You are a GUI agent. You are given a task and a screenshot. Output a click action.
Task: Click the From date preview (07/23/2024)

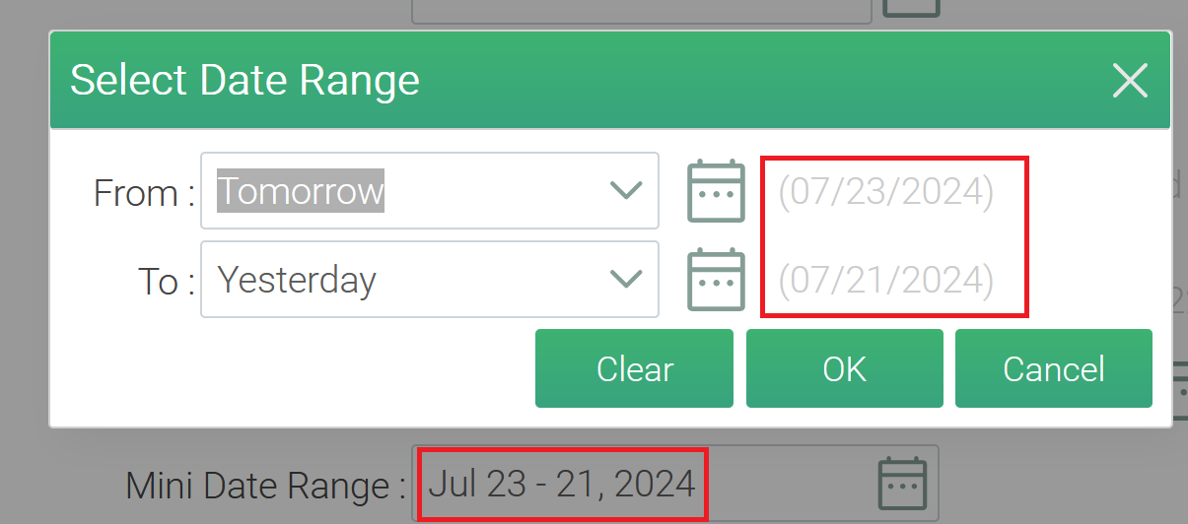(885, 191)
